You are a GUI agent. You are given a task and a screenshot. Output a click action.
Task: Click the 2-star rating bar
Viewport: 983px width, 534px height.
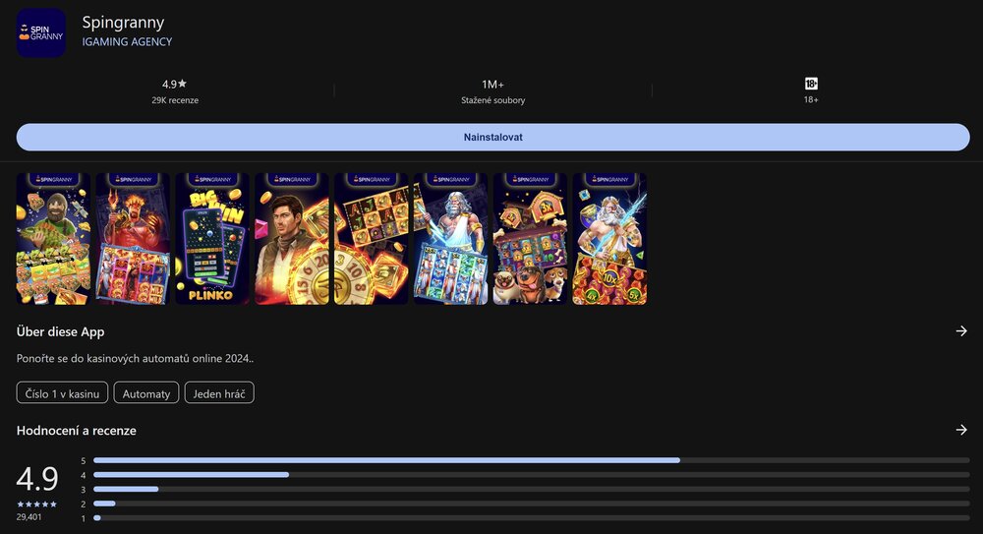point(532,504)
